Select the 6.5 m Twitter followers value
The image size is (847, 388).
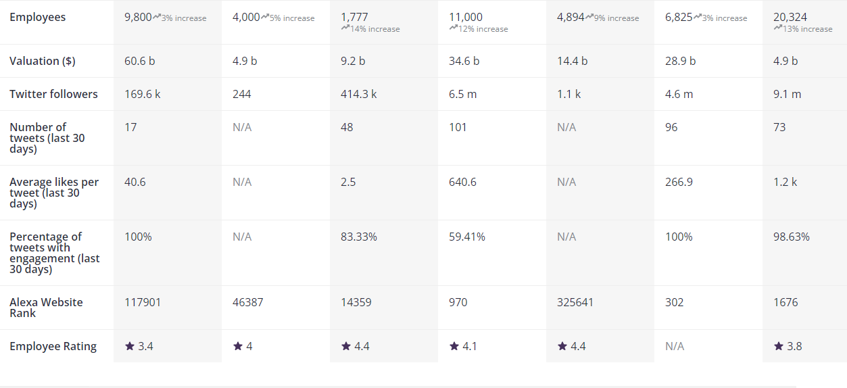[x=463, y=94]
